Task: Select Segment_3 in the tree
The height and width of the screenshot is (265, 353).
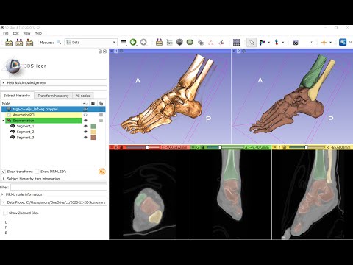Action: click(25, 138)
